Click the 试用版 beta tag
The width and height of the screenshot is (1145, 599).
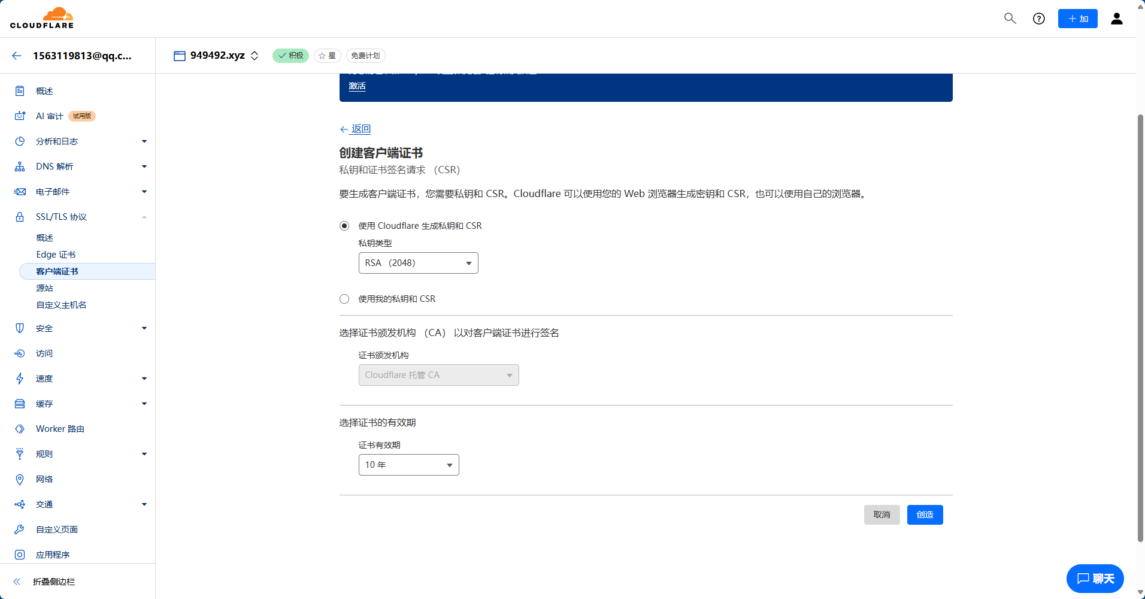(x=82, y=116)
